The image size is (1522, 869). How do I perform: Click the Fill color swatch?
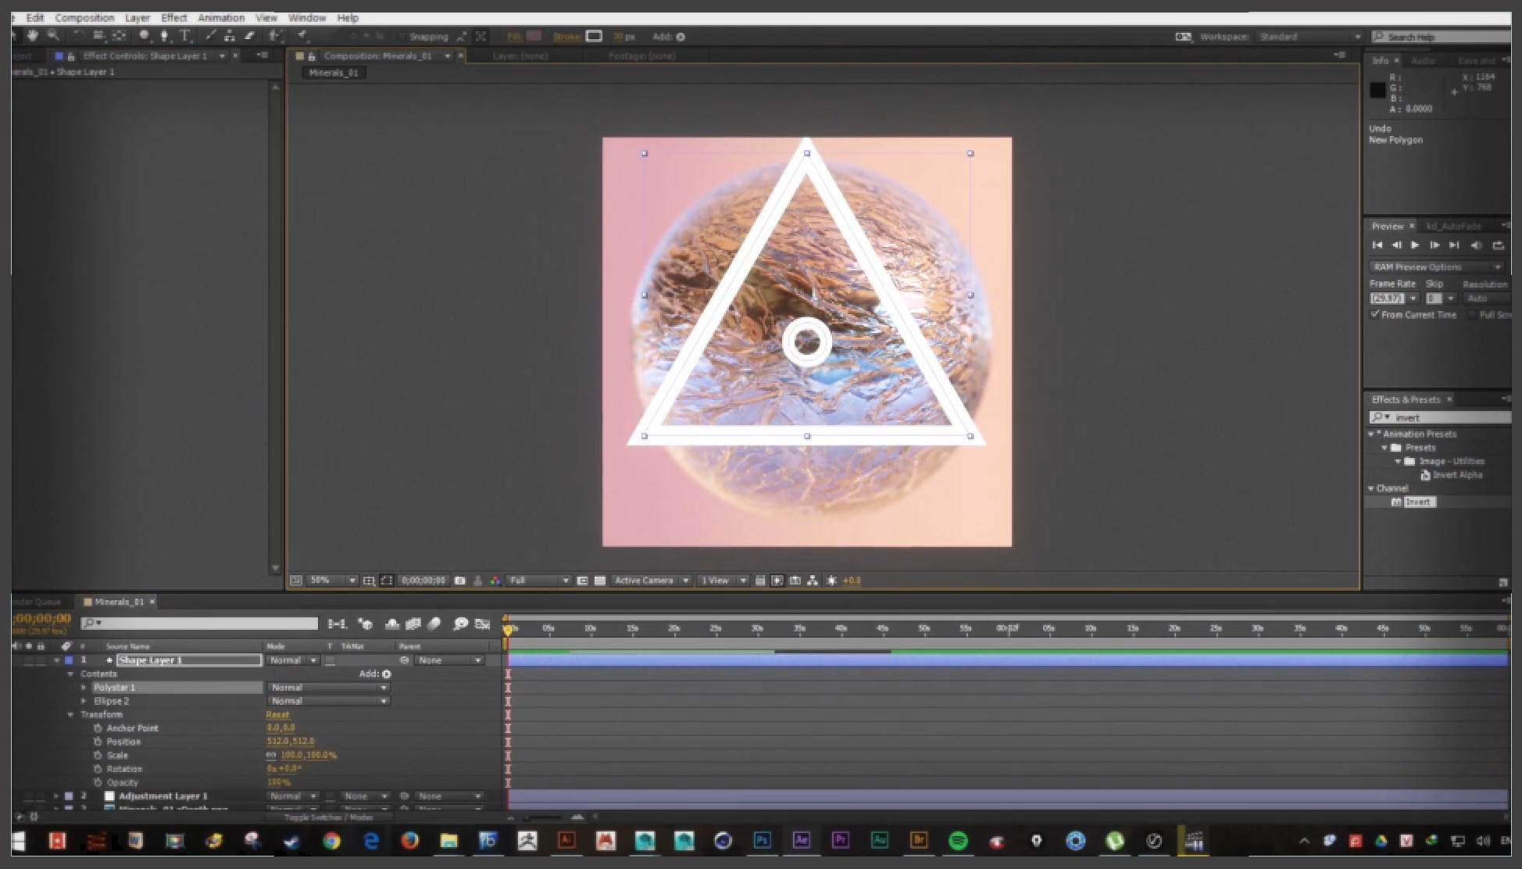(534, 37)
